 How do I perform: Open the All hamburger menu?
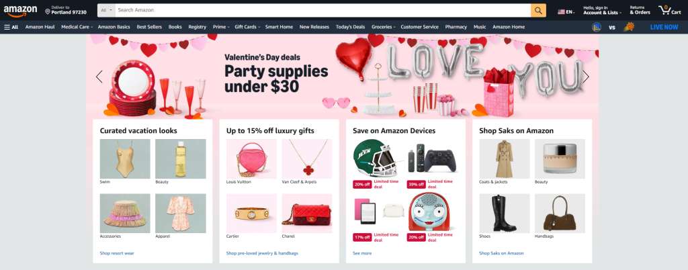click(x=11, y=27)
